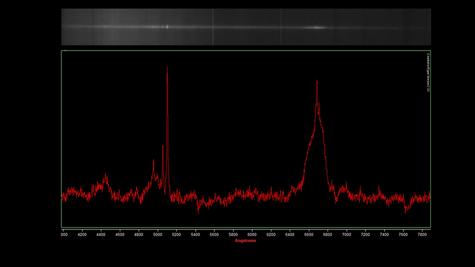Screen dimensions: 475x267
Task: Click the 4200 tick label on the axis
Action: tap(82, 234)
